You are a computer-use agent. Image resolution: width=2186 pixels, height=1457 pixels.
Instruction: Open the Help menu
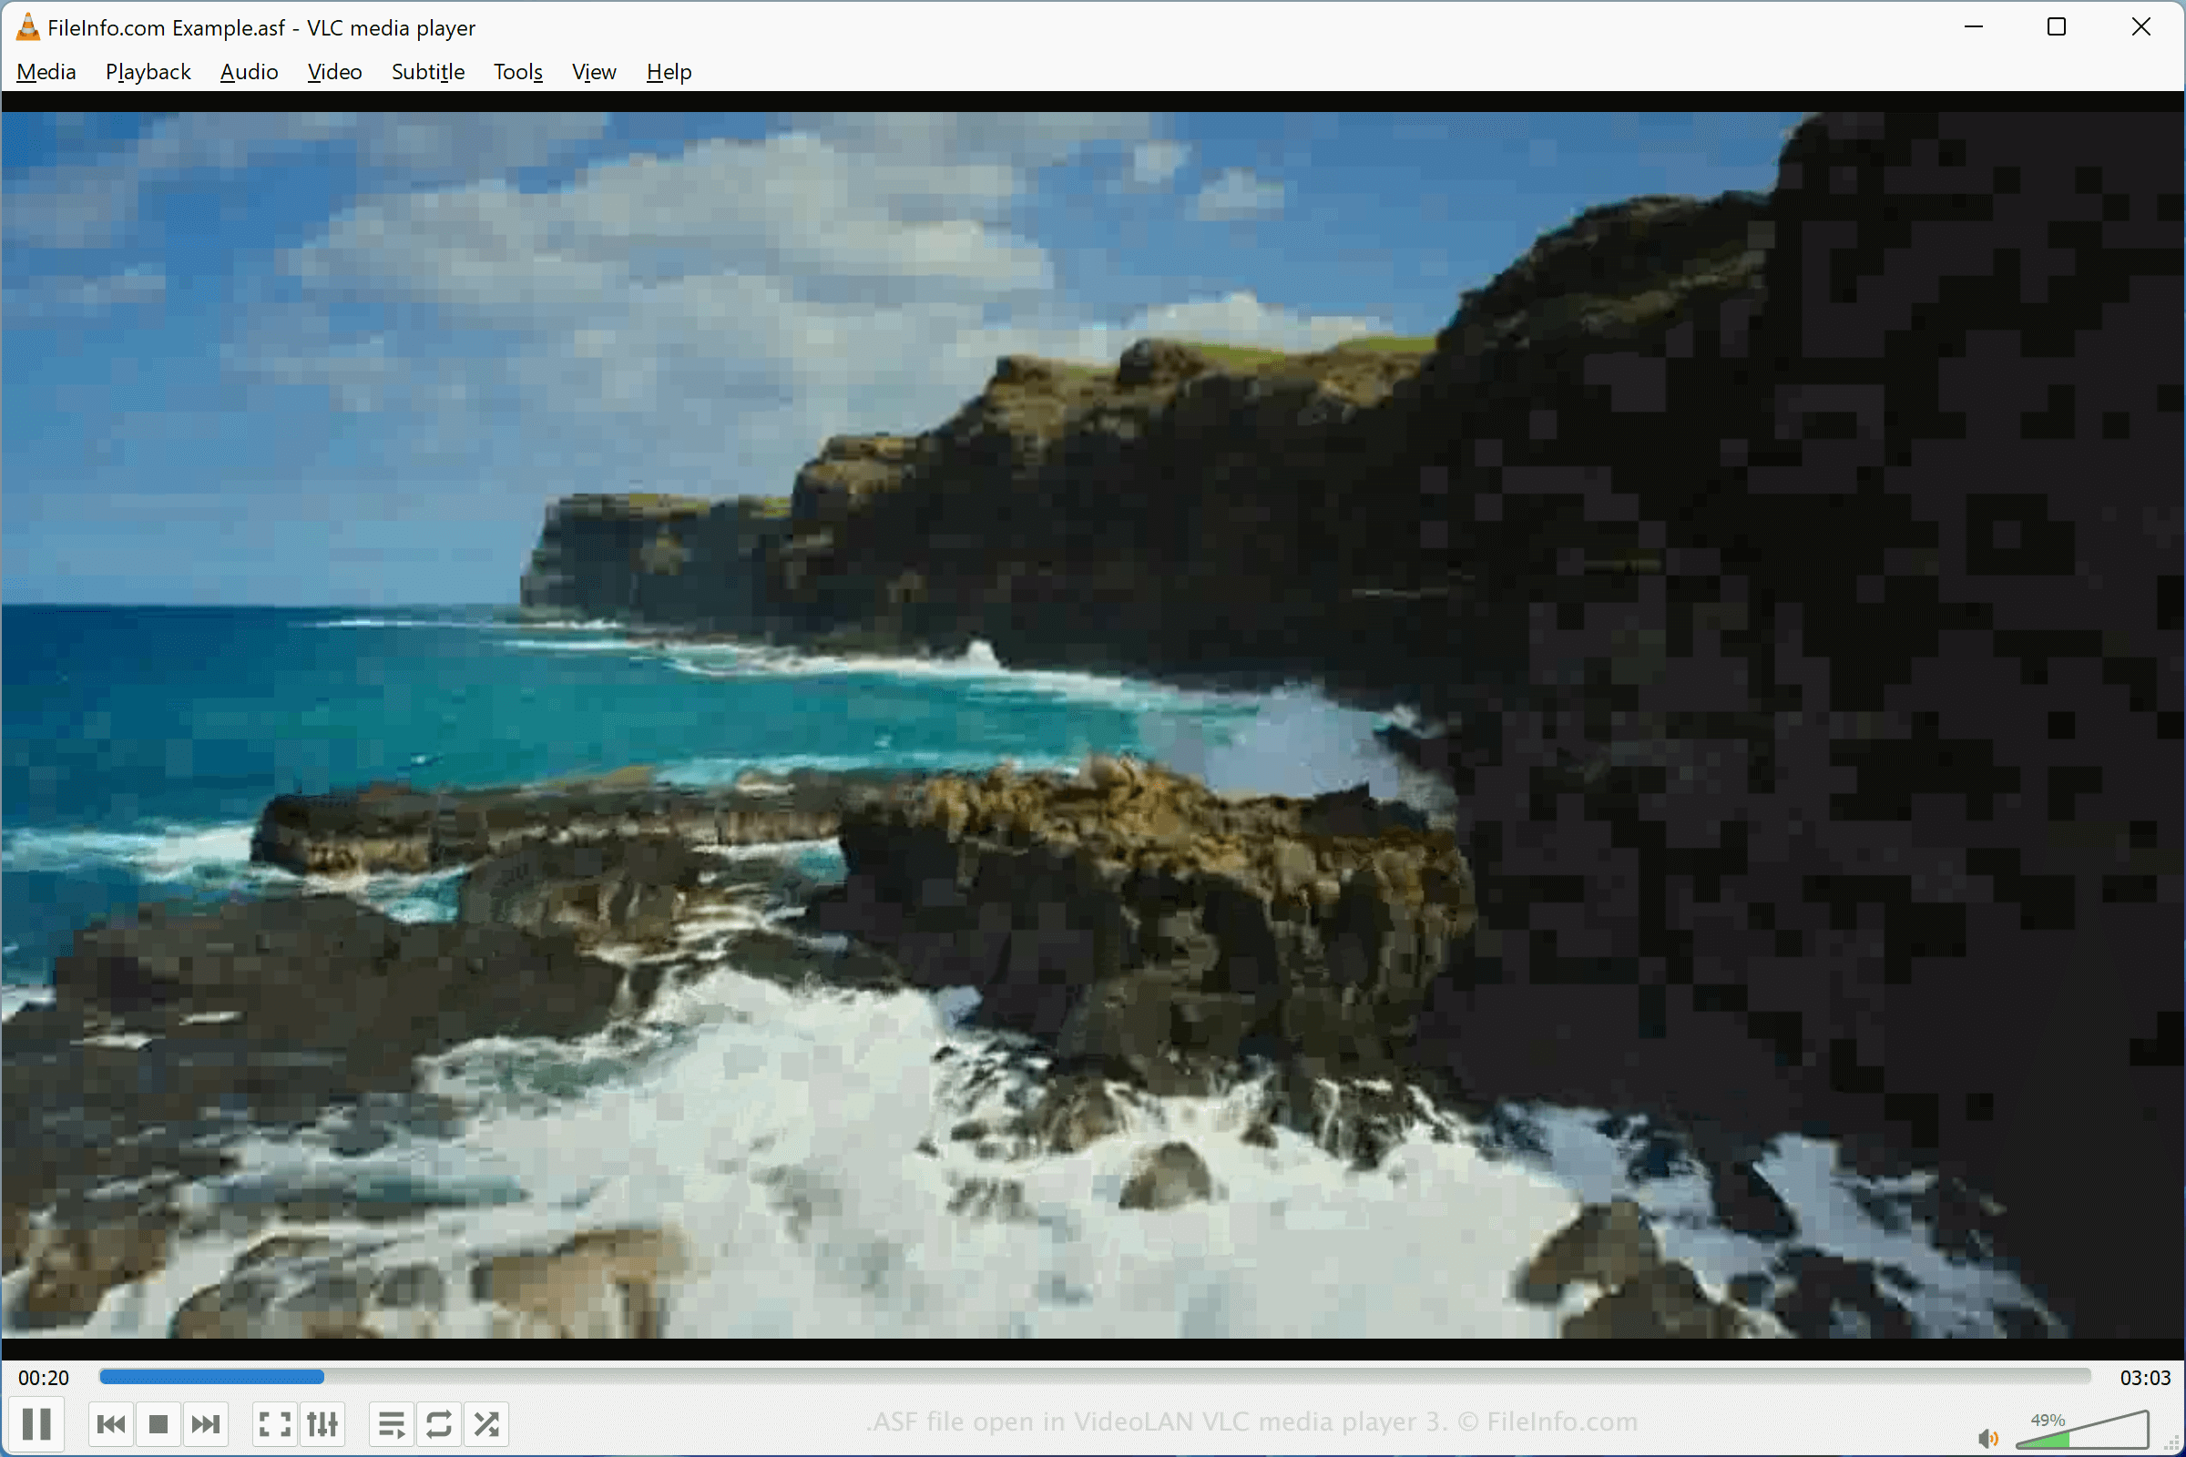click(x=669, y=72)
